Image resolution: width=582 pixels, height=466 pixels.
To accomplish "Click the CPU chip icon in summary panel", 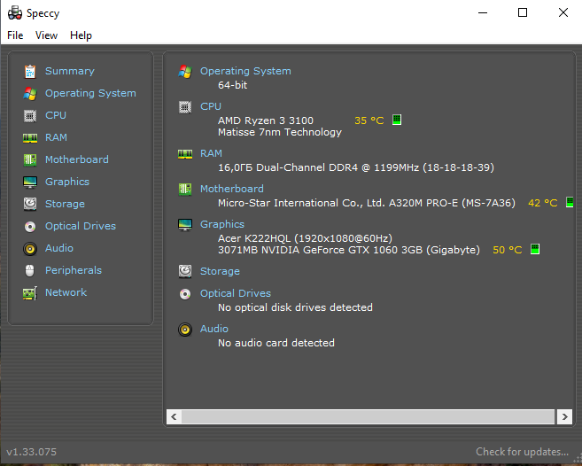I will pos(185,107).
